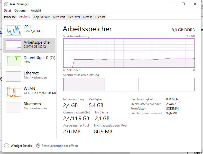This screenshot has width=203, height=154.
Task: Switch to the App-Verlauf tab
Action: [x=41, y=17]
